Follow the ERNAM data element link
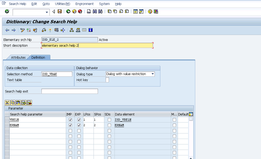The height and width of the screenshot is (159, 261). click(x=119, y=125)
